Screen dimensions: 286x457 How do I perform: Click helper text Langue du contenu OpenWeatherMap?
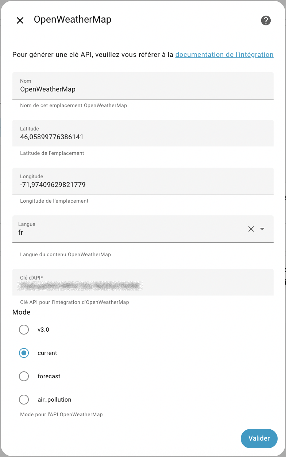point(66,254)
